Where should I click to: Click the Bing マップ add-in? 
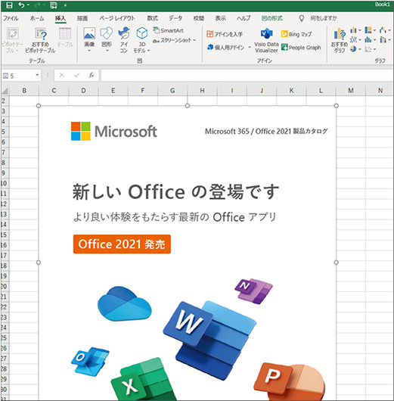click(x=296, y=34)
